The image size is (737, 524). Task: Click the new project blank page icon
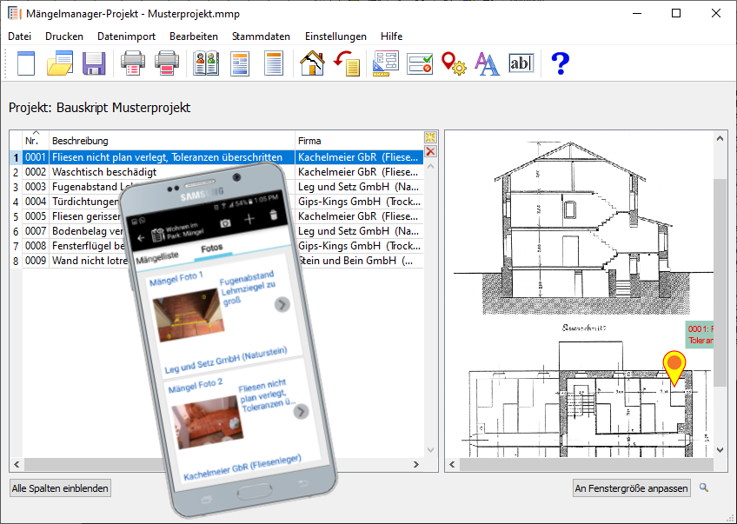(x=26, y=63)
